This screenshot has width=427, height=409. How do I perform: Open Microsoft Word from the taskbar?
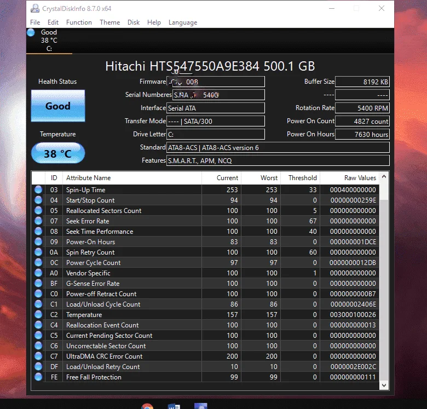point(174,406)
